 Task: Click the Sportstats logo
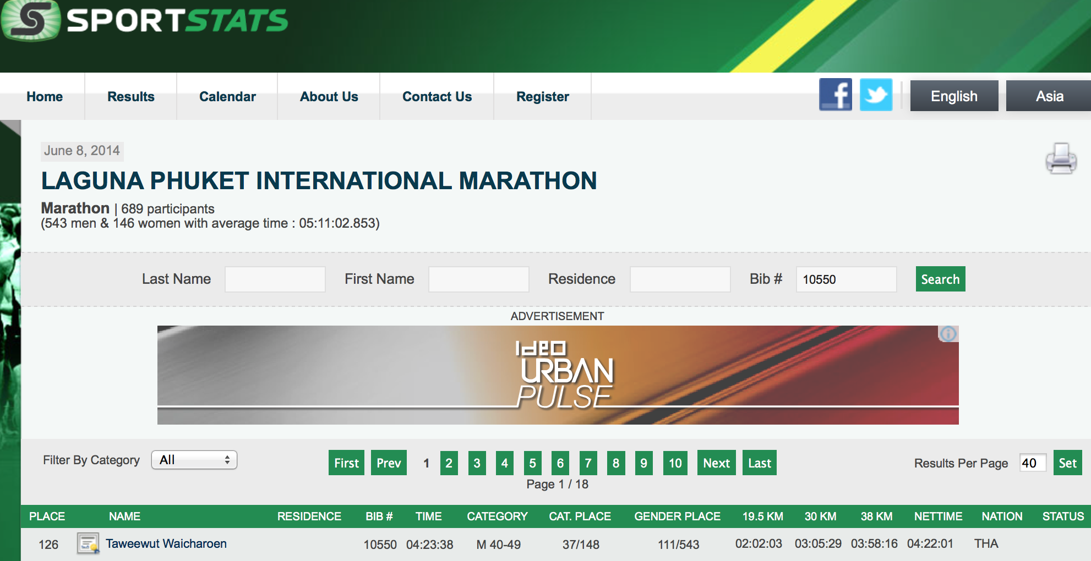coord(144,21)
